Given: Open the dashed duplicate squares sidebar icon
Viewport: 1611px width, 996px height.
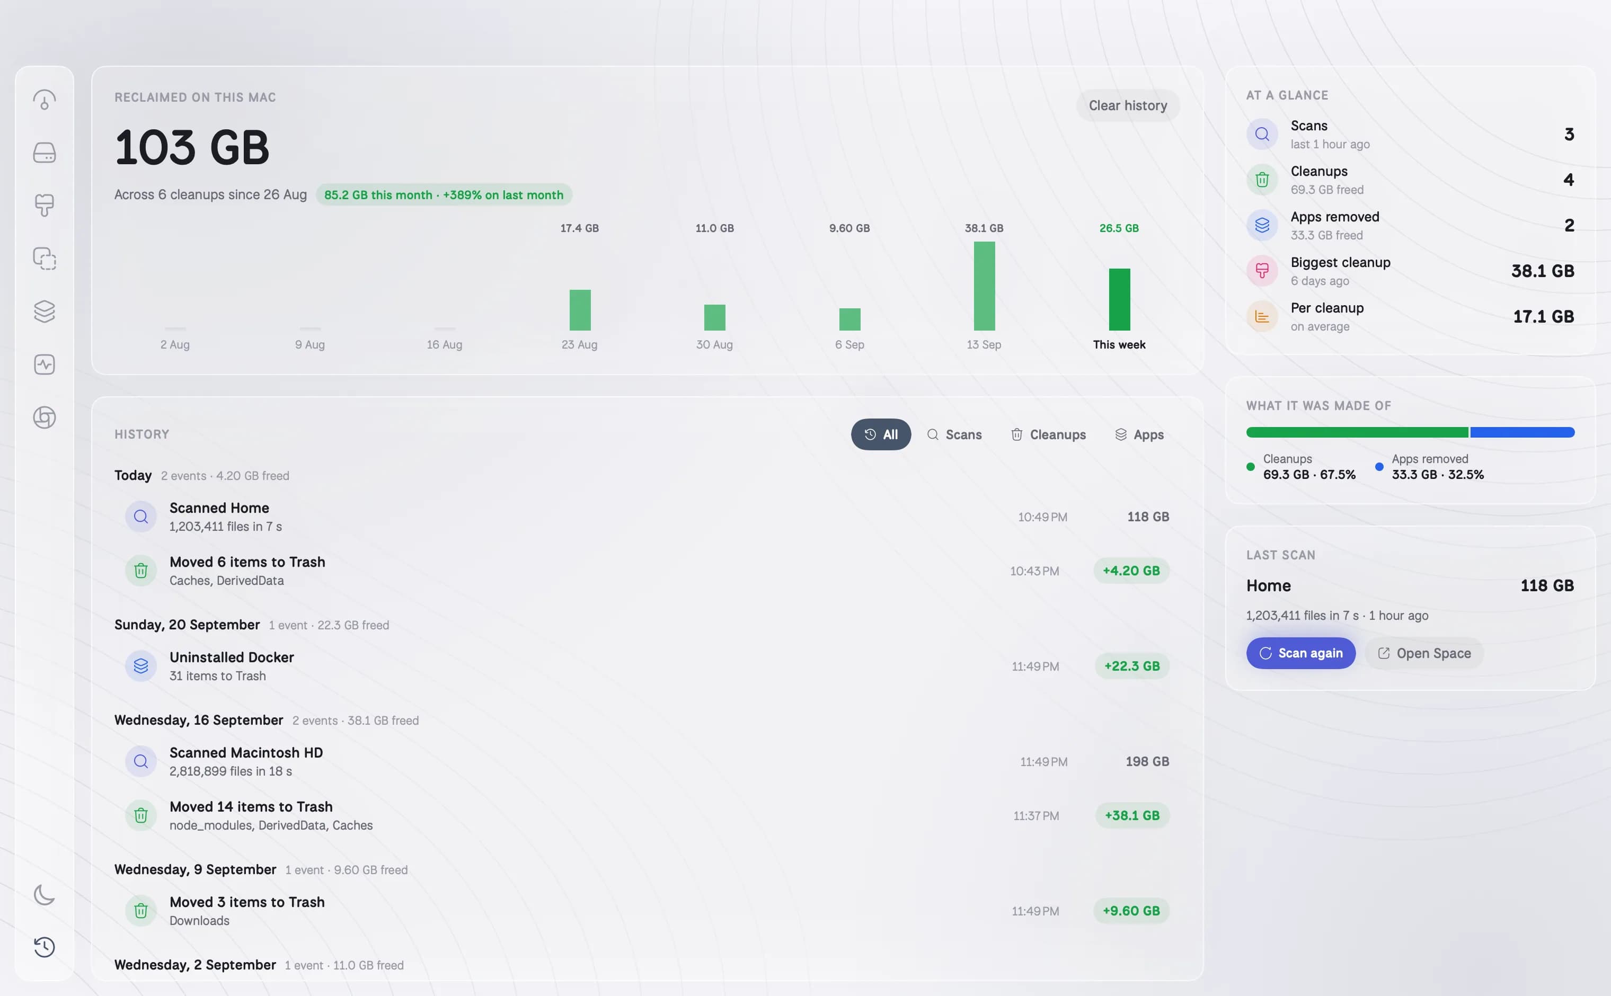Looking at the screenshot, I should coord(44,259).
